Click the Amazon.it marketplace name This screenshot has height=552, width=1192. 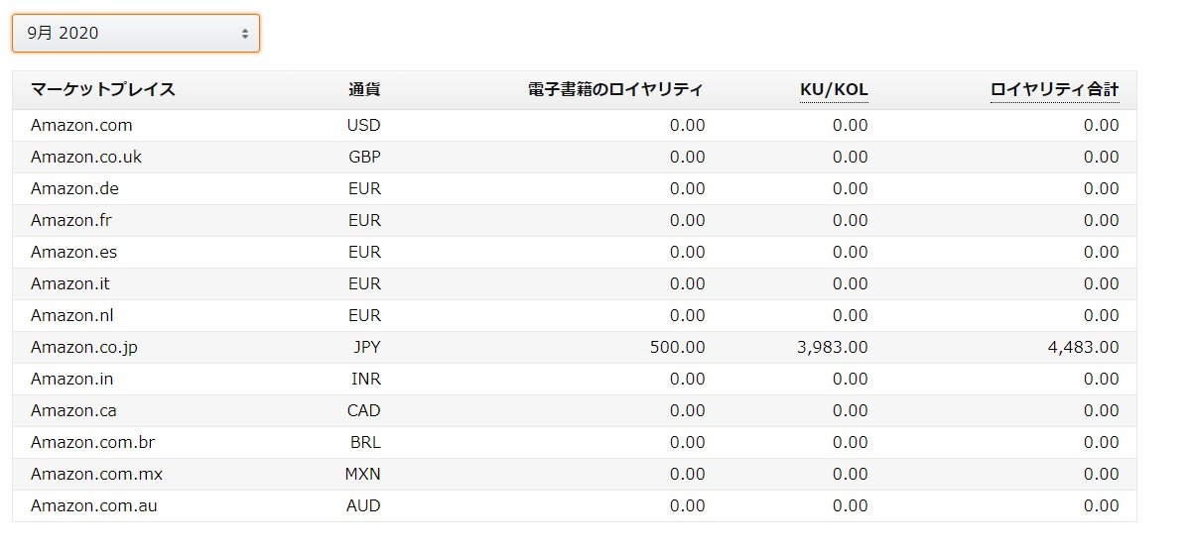(69, 283)
